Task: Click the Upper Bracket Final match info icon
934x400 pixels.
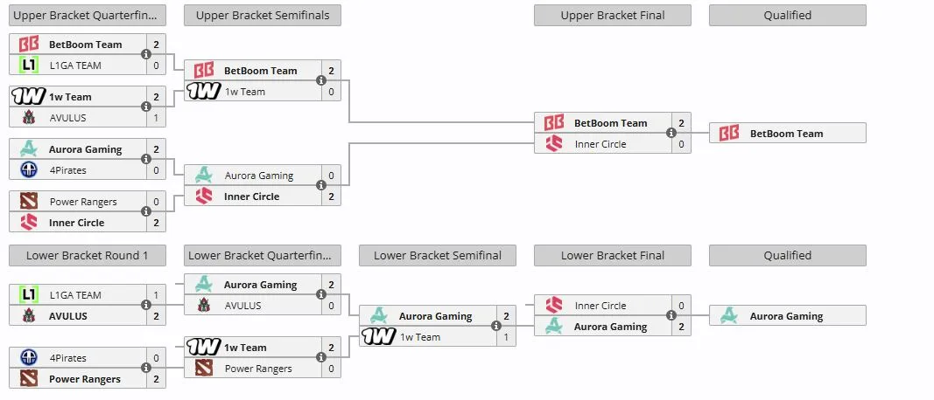Action: coord(671,133)
